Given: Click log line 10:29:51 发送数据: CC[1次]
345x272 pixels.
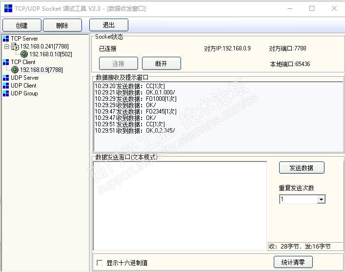Looking at the screenshot, I should pos(130,124).
